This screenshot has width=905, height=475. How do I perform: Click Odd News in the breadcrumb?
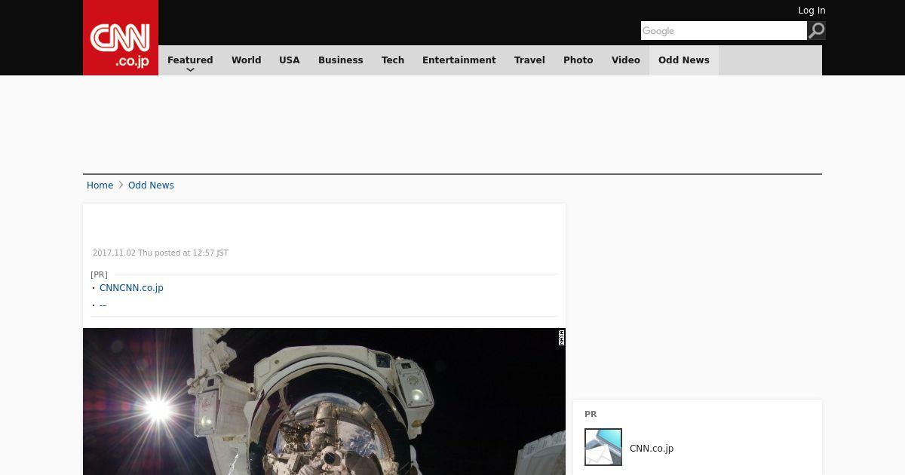coord(151,185)
